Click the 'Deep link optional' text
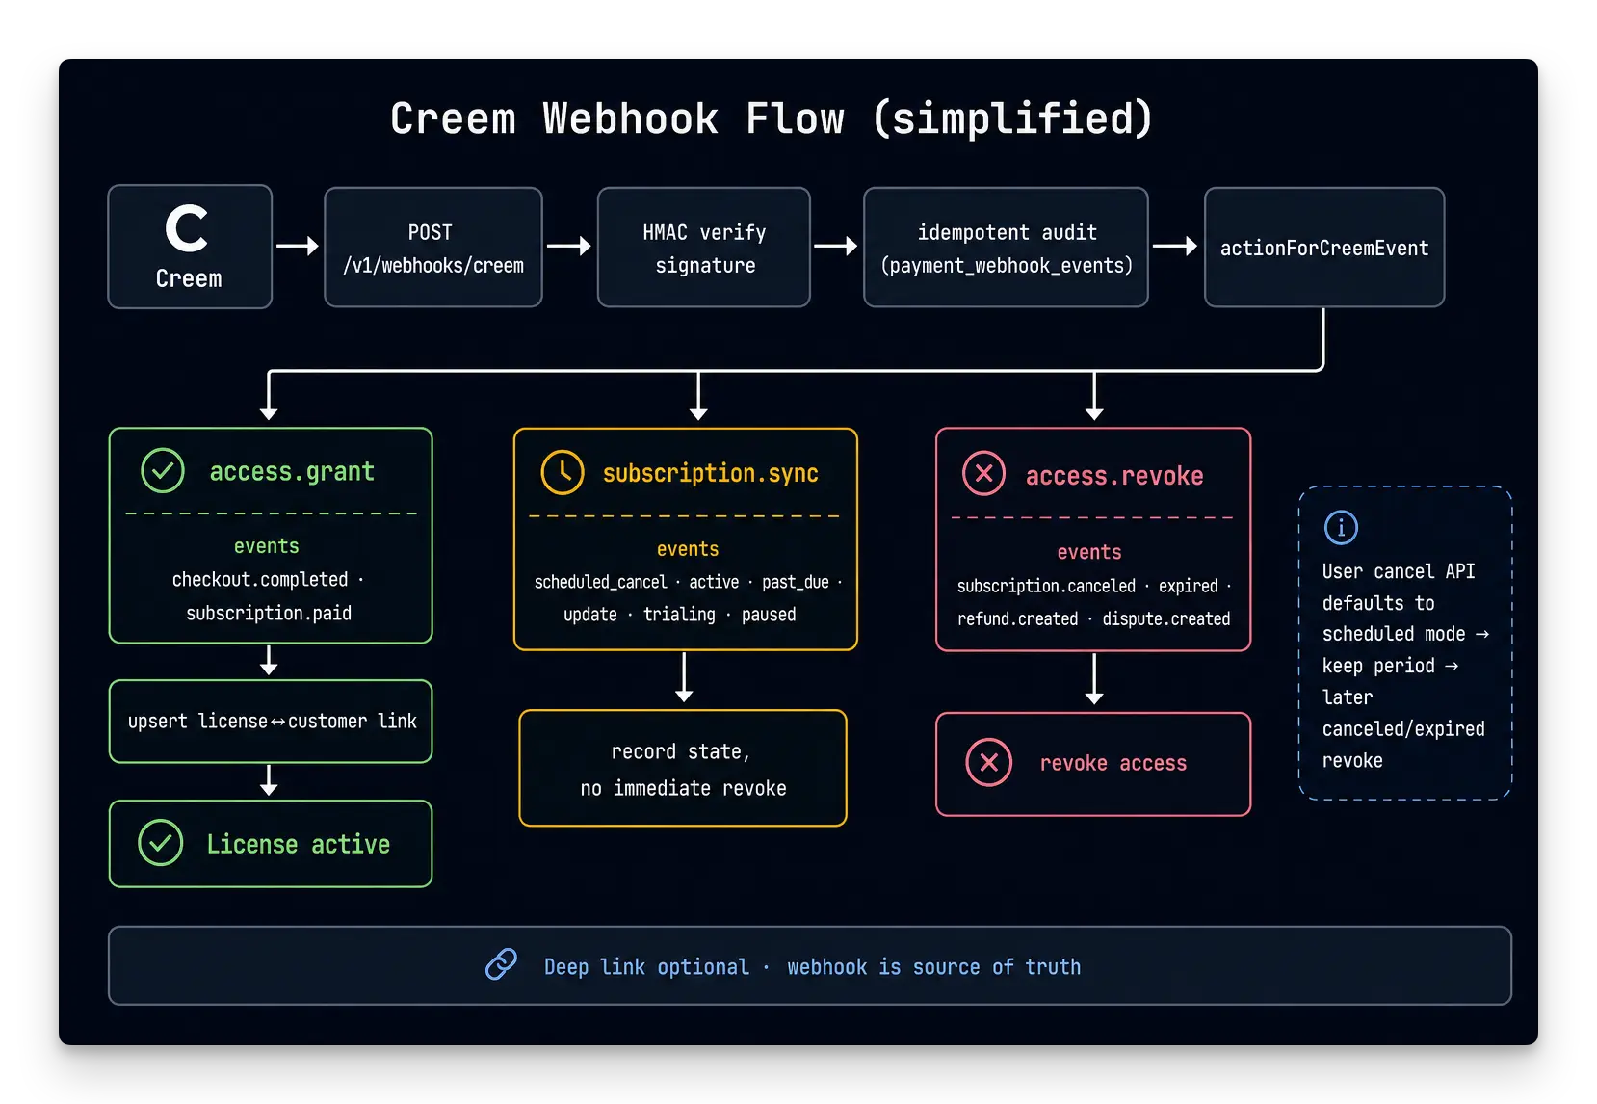 pos(646,966)
